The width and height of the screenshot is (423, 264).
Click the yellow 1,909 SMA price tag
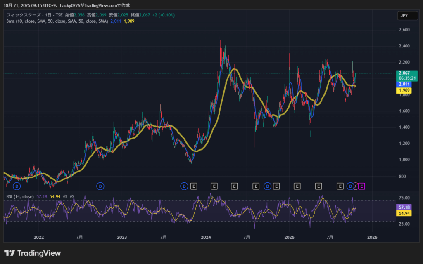(404, 90)
